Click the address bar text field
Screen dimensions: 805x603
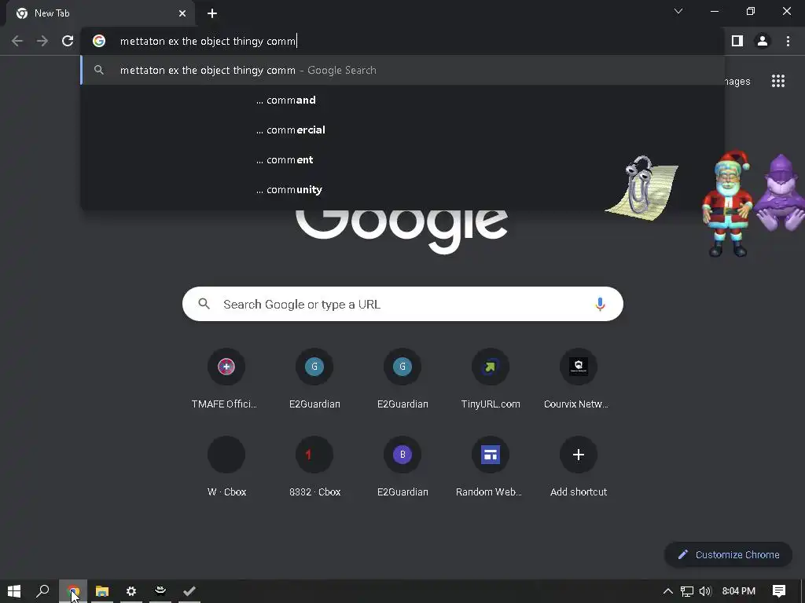tap(402, 41)
